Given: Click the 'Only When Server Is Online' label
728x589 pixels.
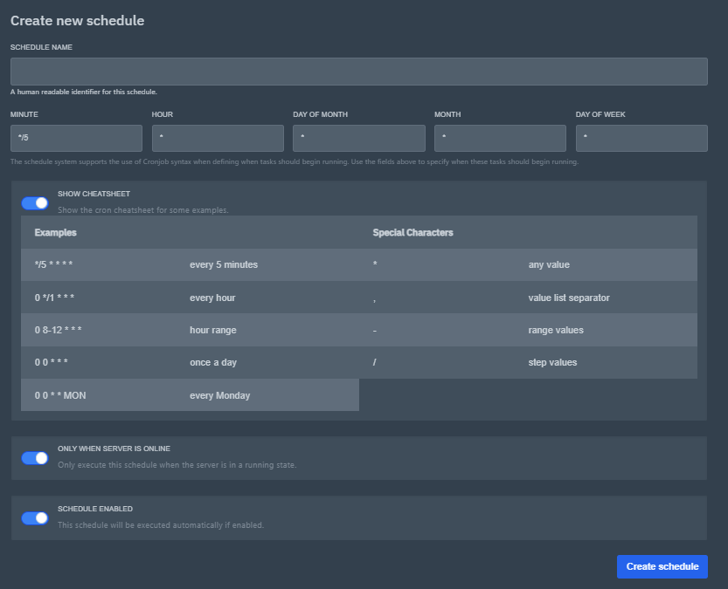Looking at the screenshot, I should pyautogui.click(x=114, y=449).
